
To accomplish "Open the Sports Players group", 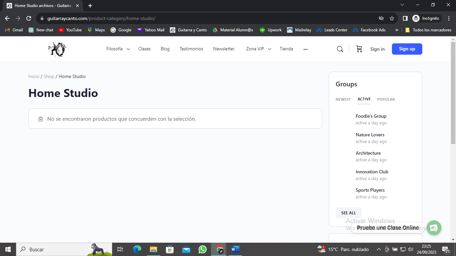I will [370, 190].
